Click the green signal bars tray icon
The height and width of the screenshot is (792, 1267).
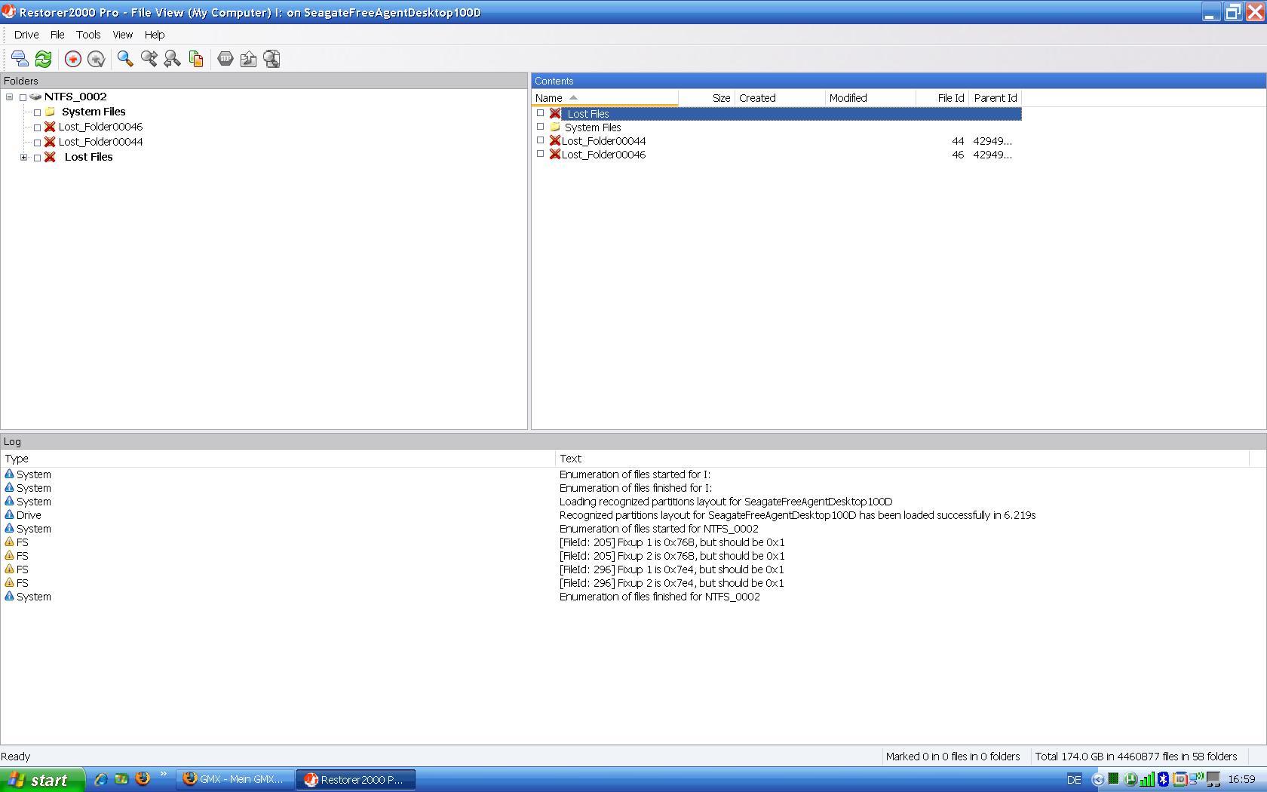pos(1147,779)
